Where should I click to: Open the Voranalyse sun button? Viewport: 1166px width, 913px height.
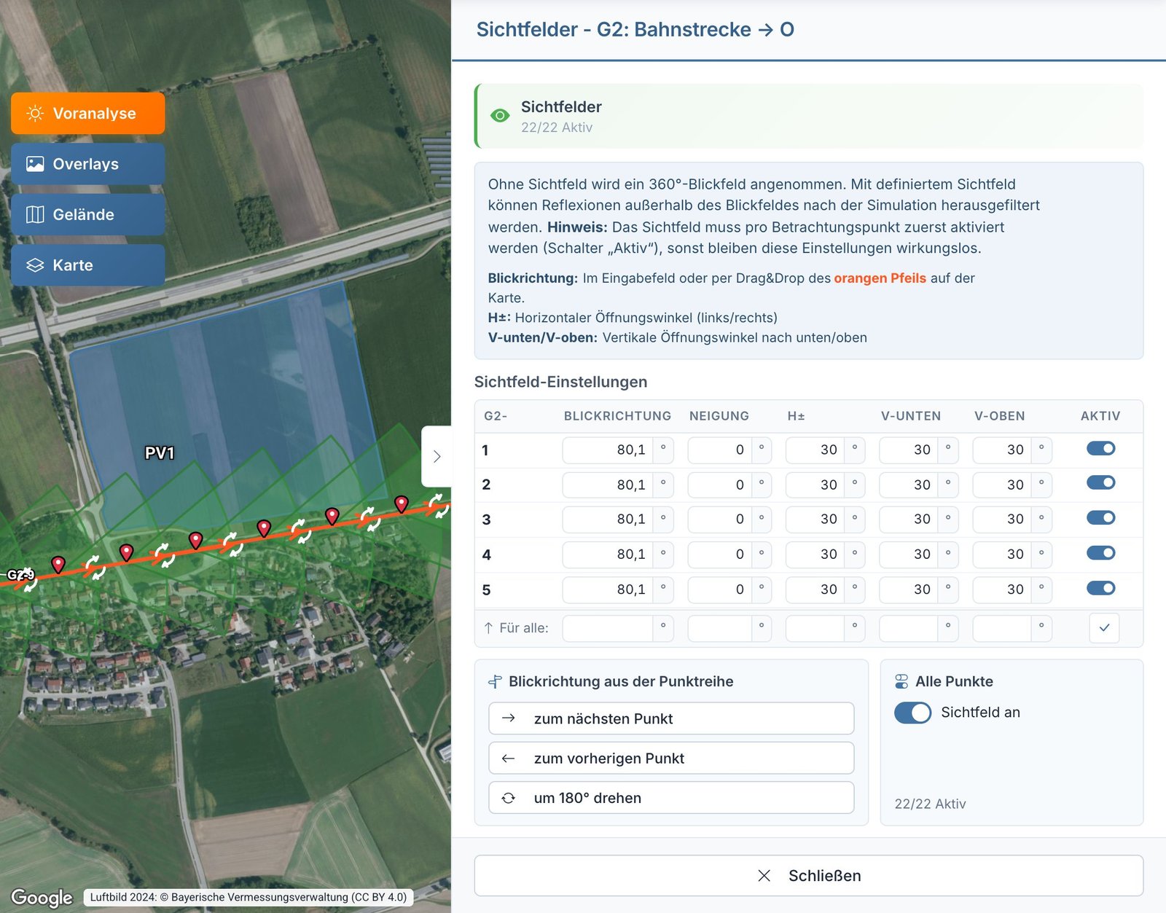[x=87, y=113]
